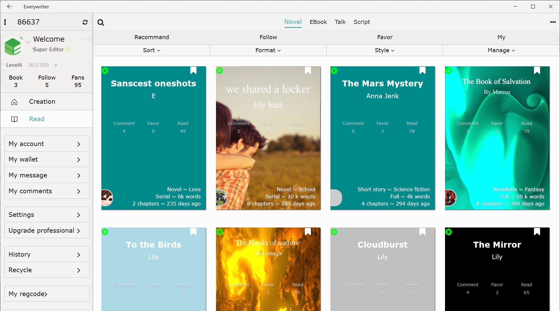Click green gear on The Mars Mystery

(334, 71)
